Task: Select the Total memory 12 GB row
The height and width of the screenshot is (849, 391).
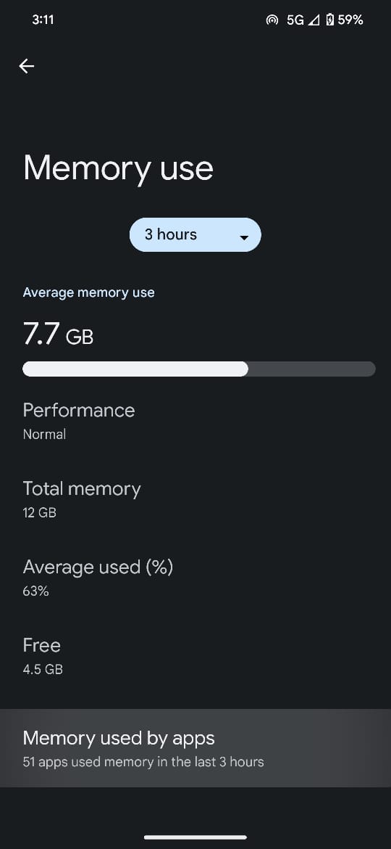Action: (195, 499)
